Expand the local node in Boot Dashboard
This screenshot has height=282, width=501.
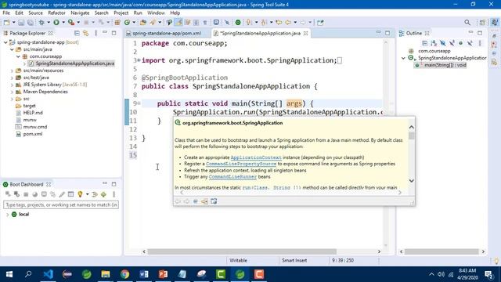tap(7, 214)
